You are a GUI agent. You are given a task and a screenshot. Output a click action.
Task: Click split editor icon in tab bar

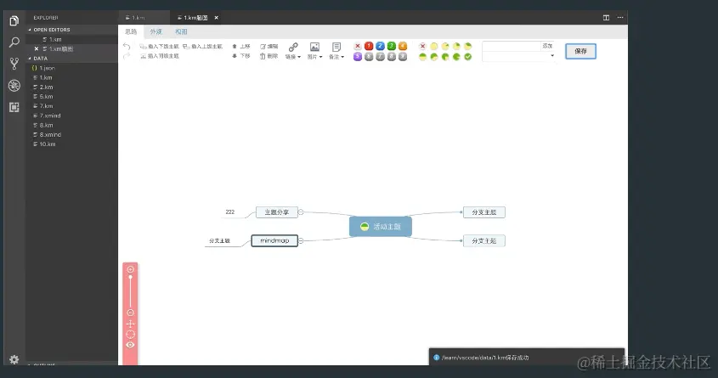pos(607,17)
